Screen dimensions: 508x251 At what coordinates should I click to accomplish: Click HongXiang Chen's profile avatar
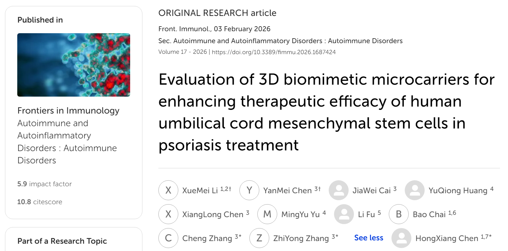(x=401, y=238)
